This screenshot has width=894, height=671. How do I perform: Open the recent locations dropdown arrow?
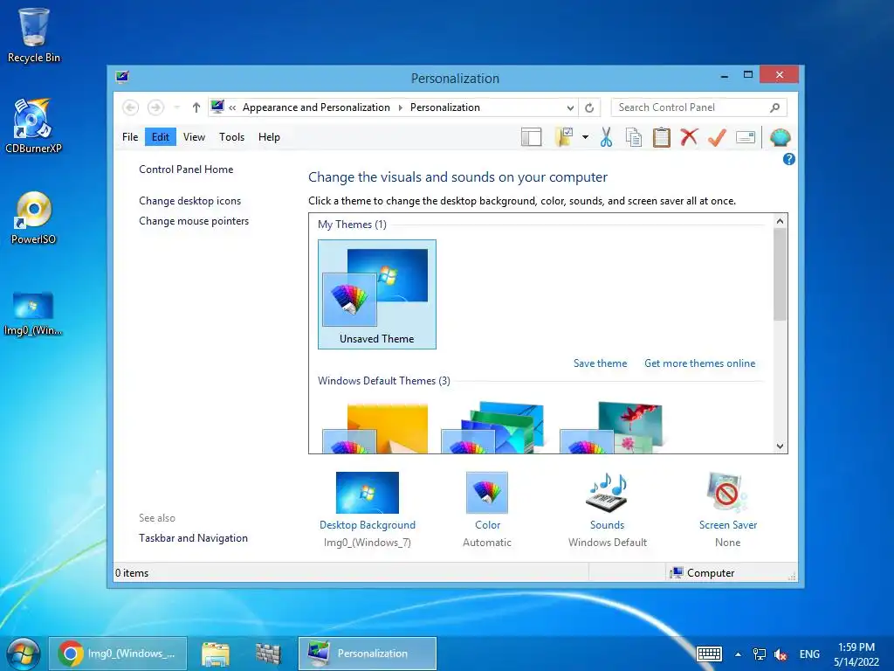[176, 107]
